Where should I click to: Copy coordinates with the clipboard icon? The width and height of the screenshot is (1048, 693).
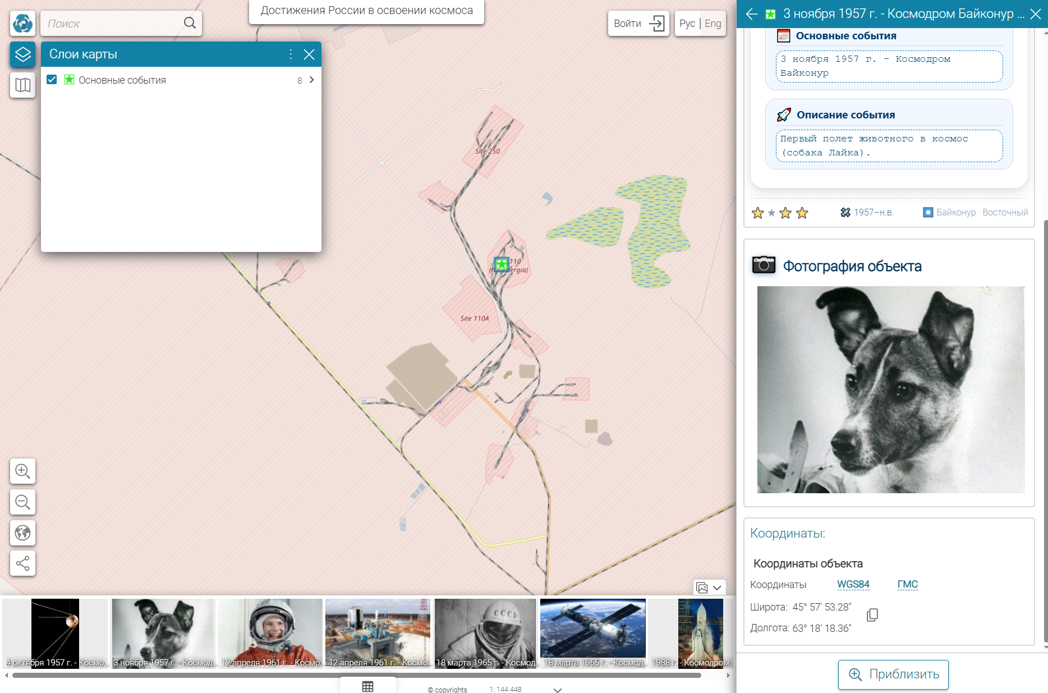point(872,615)
